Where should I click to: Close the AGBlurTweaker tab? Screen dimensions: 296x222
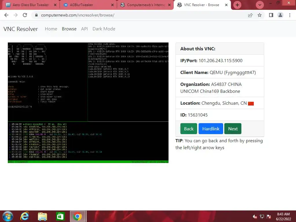click(112, 5)
